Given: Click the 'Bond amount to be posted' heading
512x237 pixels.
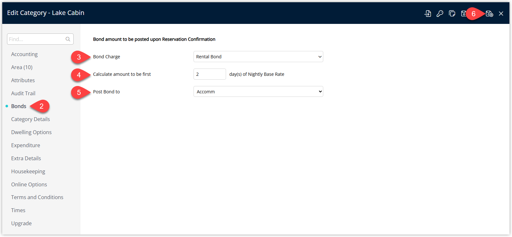Looking at the screenshot, I should 154,39.
